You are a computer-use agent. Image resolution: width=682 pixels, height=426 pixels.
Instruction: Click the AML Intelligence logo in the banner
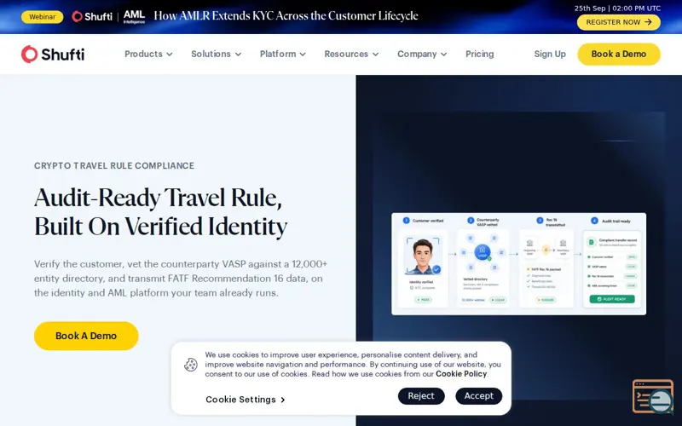pos(134,16)
